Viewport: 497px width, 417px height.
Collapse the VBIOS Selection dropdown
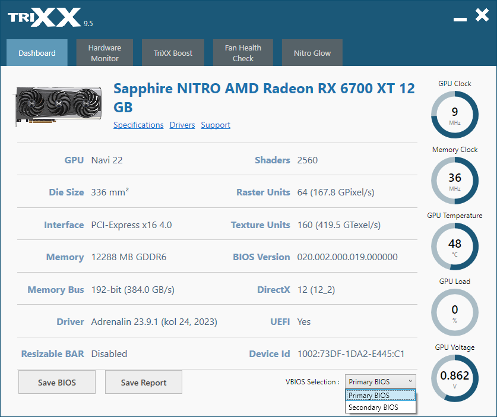[381, 381]
